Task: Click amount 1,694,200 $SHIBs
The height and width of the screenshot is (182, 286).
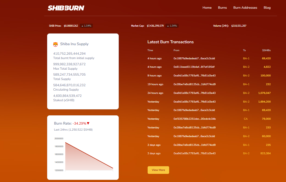Action: pos(264,102)
